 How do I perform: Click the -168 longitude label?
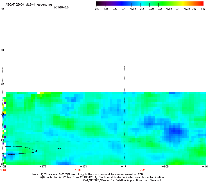(x=165, y=166)
